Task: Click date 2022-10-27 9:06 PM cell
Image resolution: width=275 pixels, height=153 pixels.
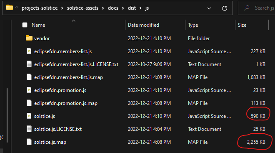Action: [x=149, y=64]
